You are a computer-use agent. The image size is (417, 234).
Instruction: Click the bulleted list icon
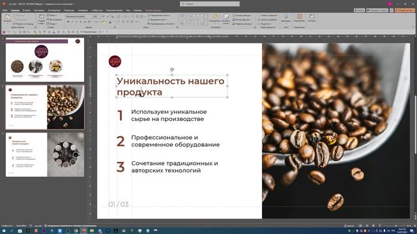[119, 16]
